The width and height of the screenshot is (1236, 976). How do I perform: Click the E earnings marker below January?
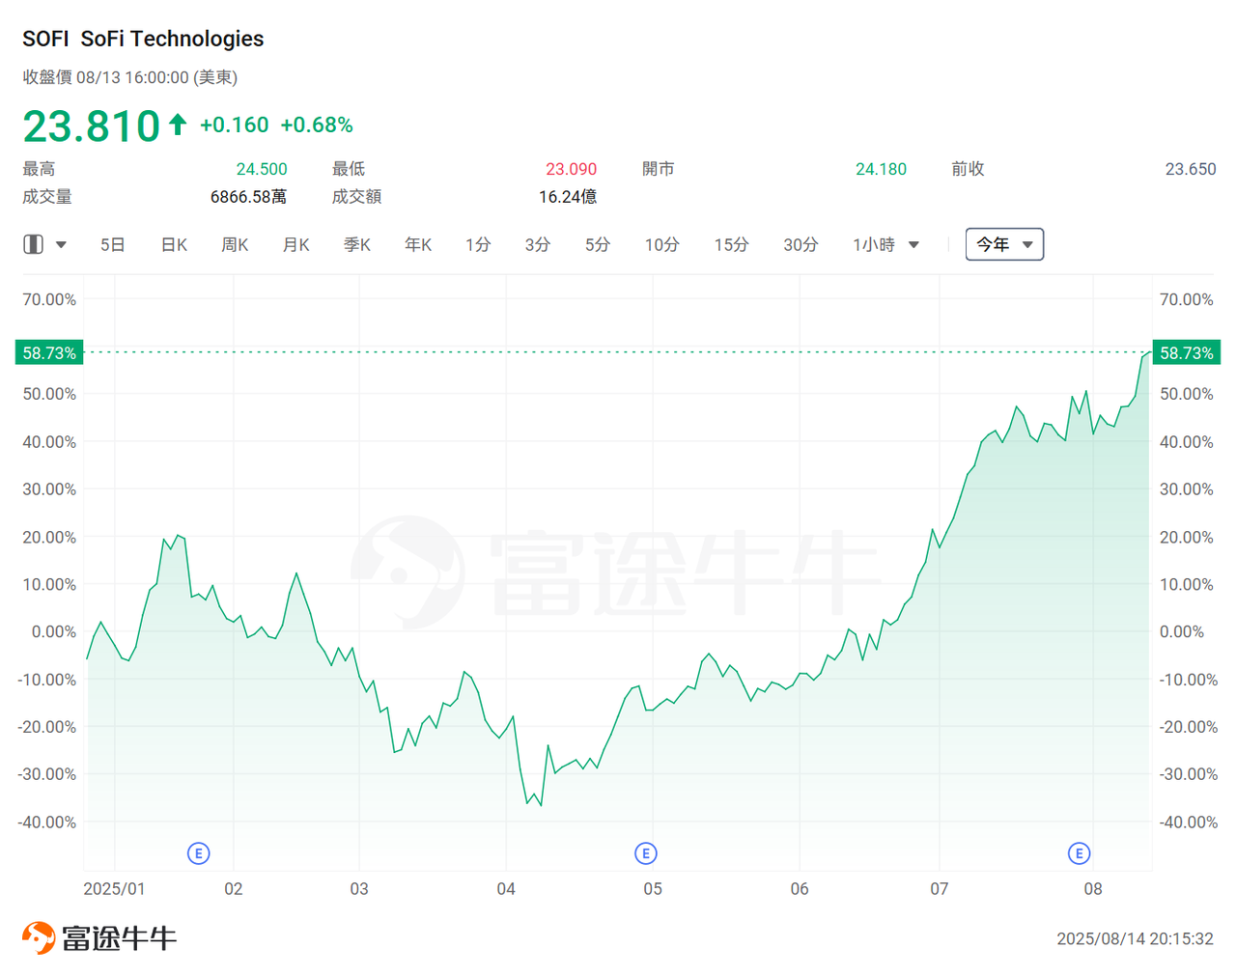pos(199,853)
